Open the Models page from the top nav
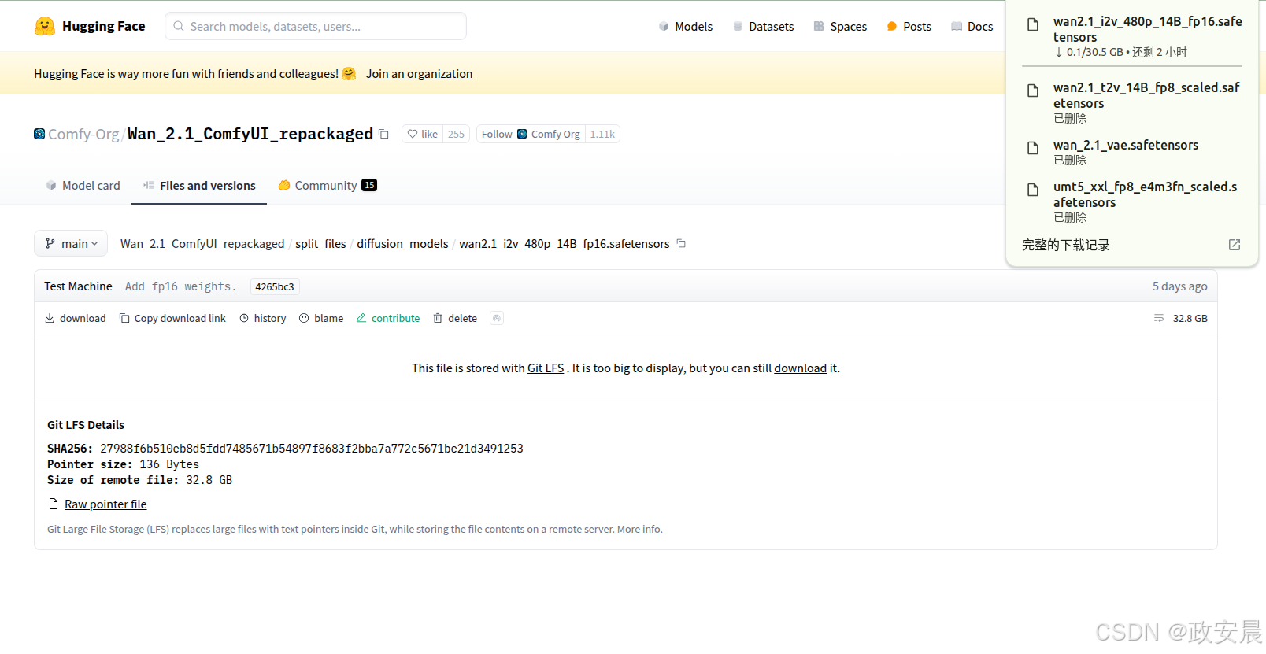 click(686, 26)
